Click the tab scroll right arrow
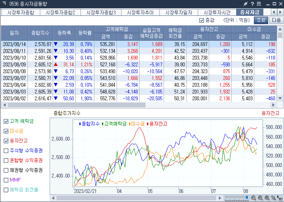284x202 pixels. (x=280, y=12)
